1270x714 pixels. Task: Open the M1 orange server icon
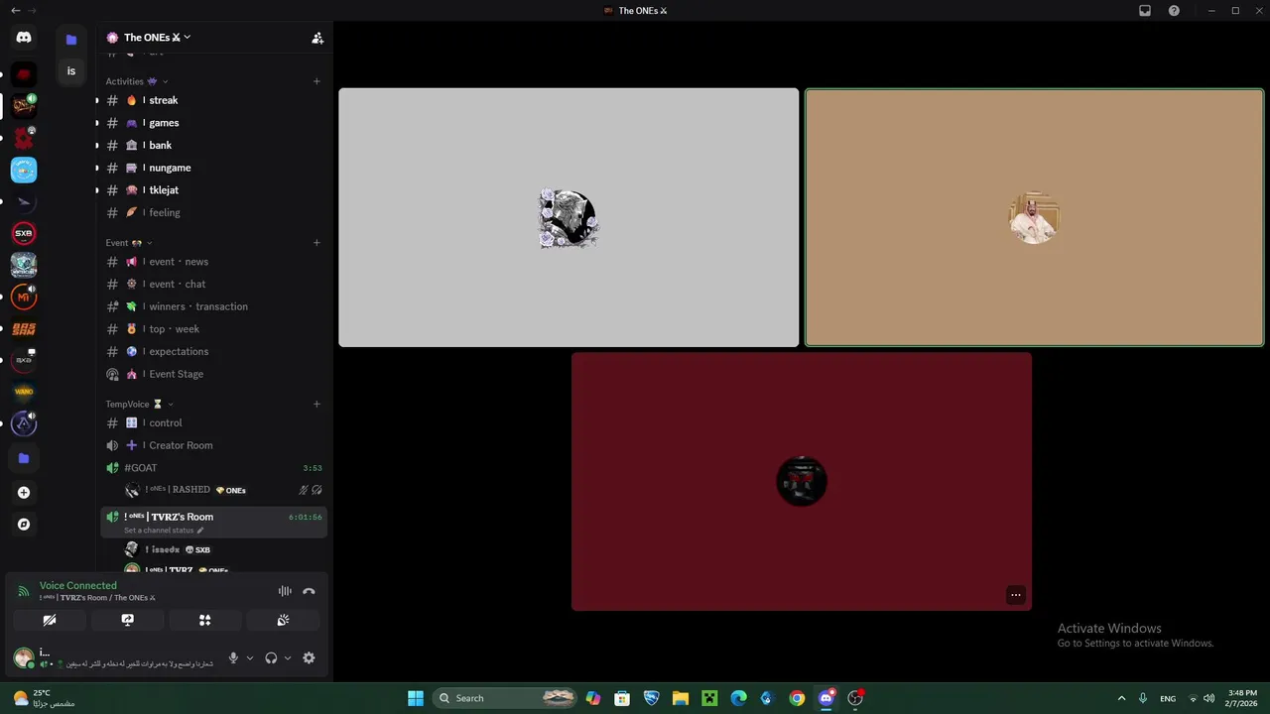[x=24, y=297]
